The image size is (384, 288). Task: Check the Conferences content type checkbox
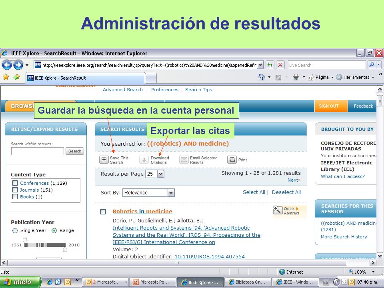15,183
